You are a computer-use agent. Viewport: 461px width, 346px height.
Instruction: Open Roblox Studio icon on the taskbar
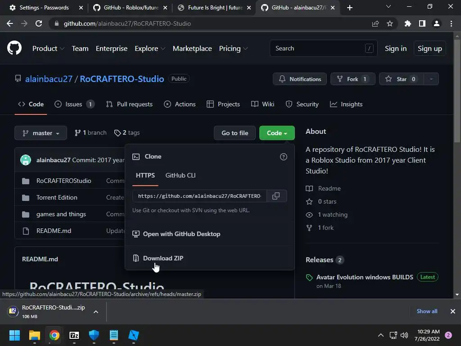pyautogui.click(x=133, y=335)
